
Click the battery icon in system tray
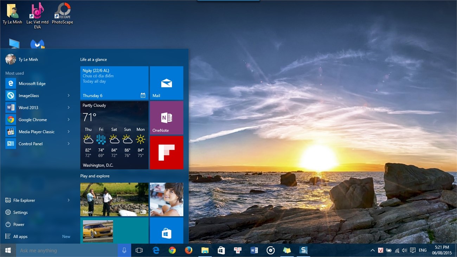(x=389, y=250)
